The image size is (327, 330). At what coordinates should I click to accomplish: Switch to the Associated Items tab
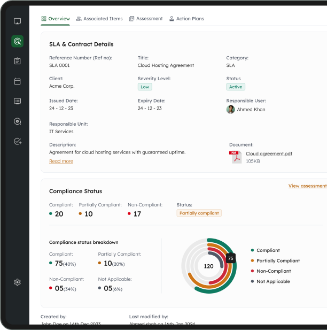click(99, 19)
